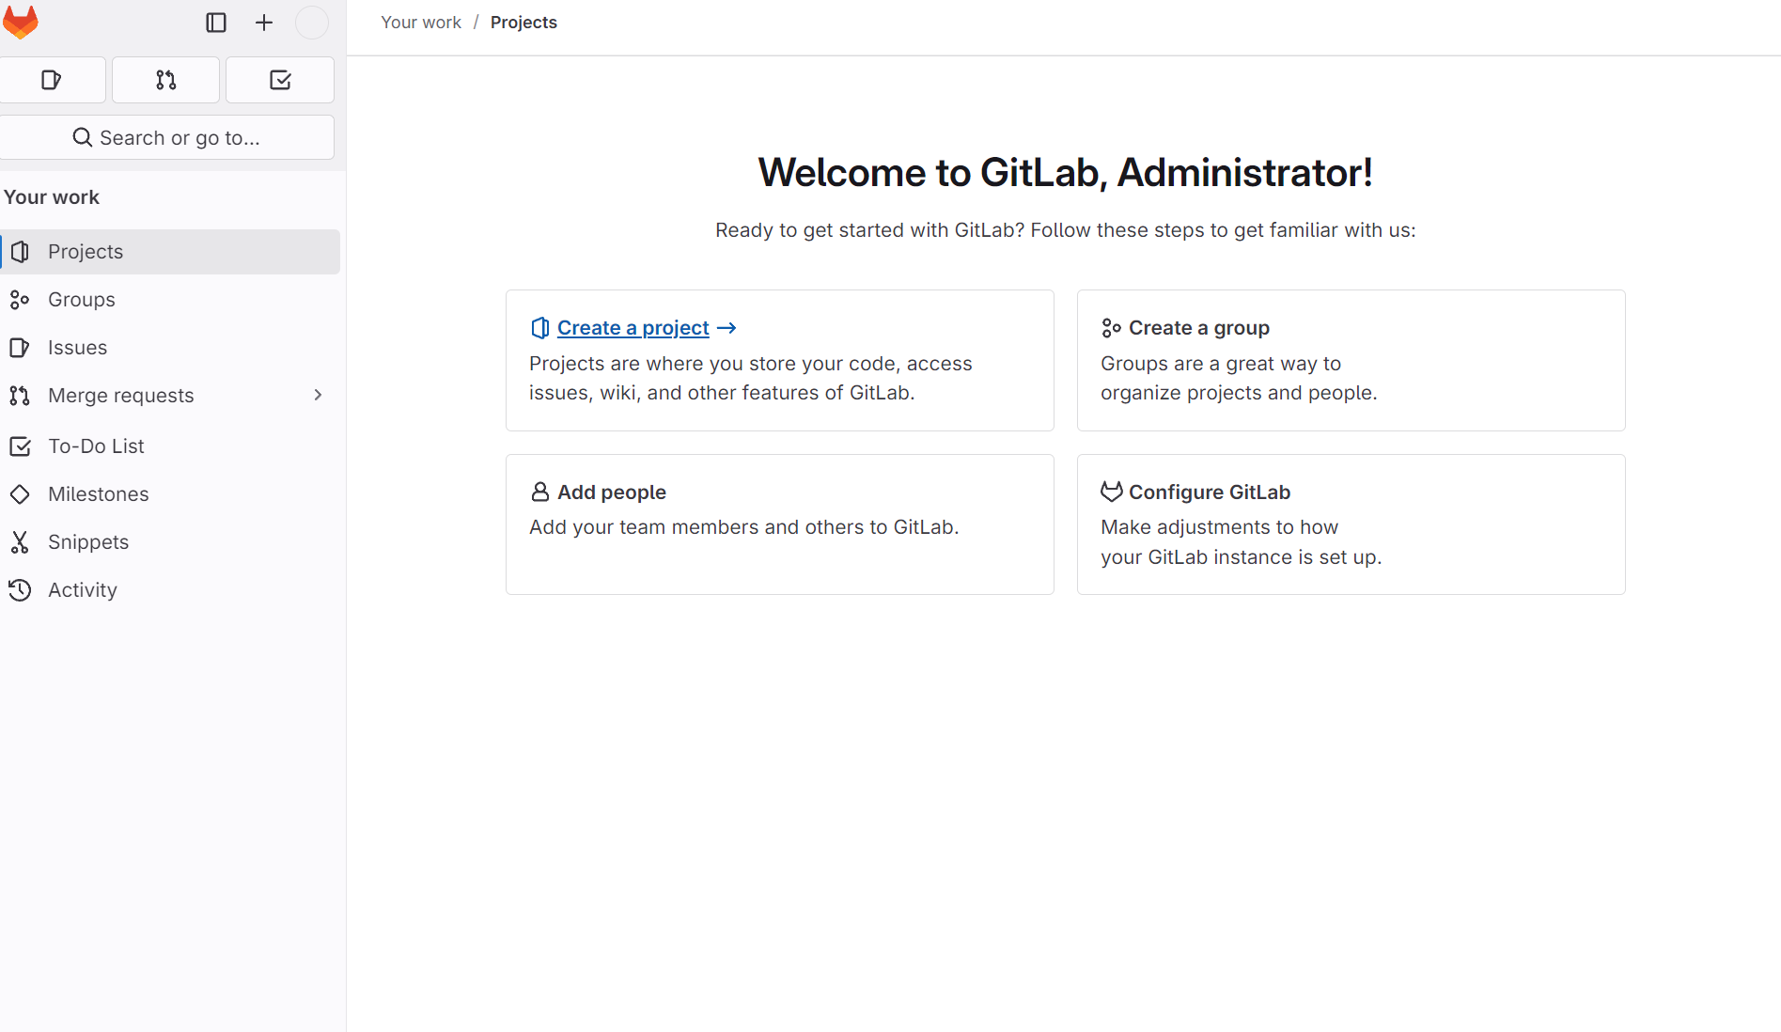Click the arrow after Create a project

coord(726,328)
